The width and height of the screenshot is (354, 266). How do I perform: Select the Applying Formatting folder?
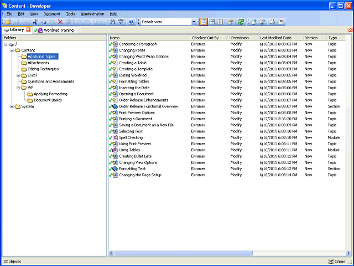point(50,94)
